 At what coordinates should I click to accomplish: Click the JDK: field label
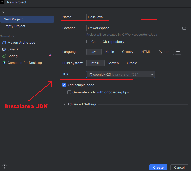[66, 74]
